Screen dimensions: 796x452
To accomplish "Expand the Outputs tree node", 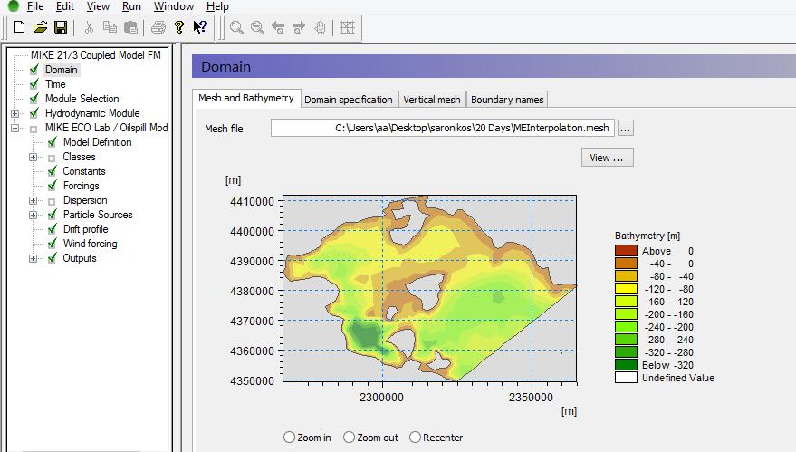I will point(33,258).
